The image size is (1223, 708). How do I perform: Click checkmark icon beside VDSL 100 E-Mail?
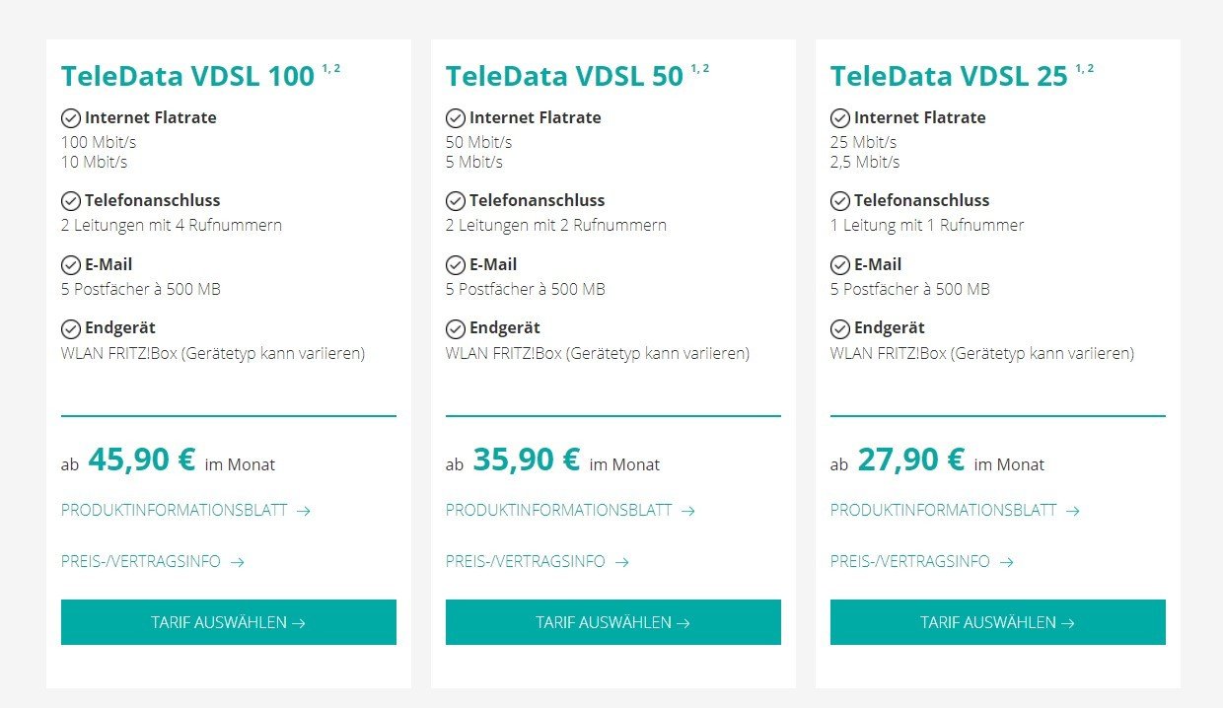pyautogui.click(x=71, y=265)
